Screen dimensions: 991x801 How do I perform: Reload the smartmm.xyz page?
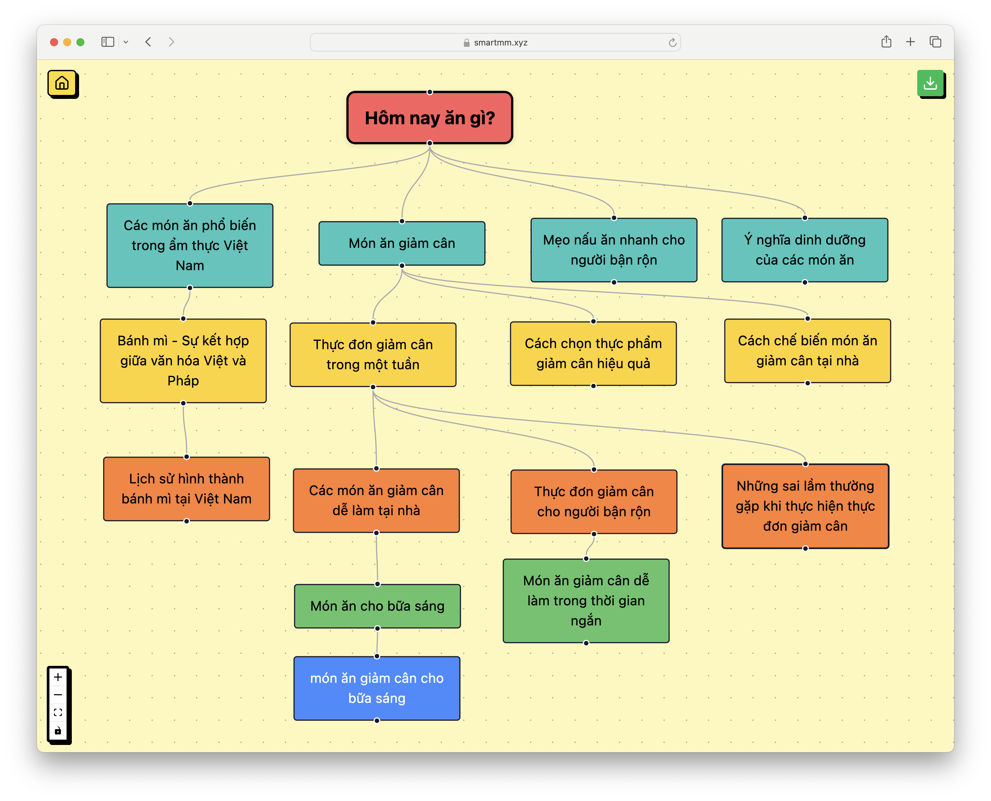(672, 43)
